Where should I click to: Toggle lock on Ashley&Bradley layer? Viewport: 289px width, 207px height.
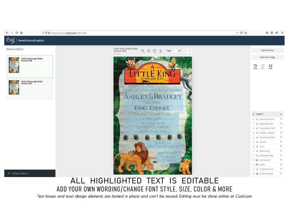click(253, 156)
